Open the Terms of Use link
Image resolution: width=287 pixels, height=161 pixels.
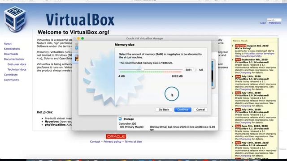coord(133,142)
